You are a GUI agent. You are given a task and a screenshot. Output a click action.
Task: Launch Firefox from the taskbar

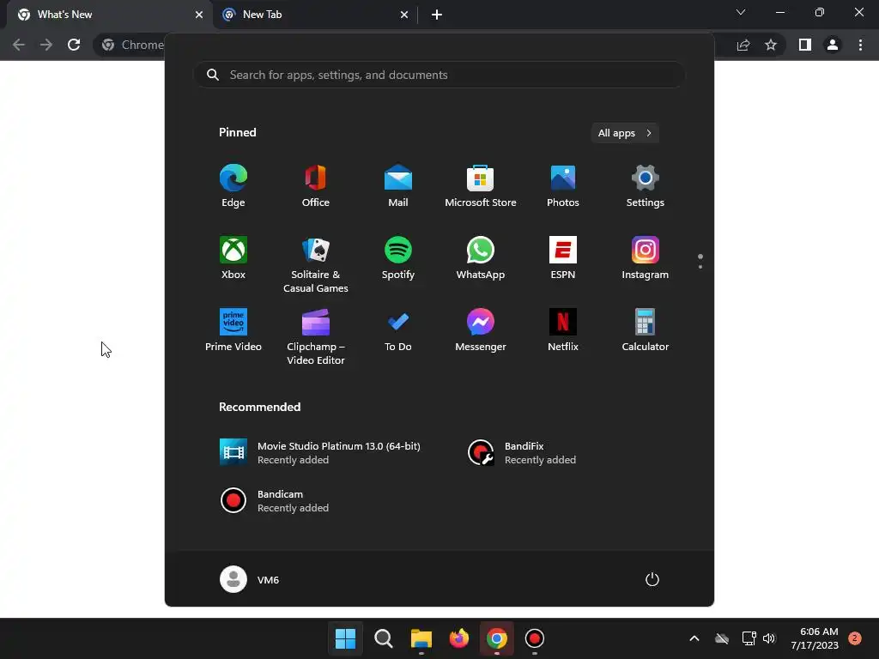[x=459, y=638]
